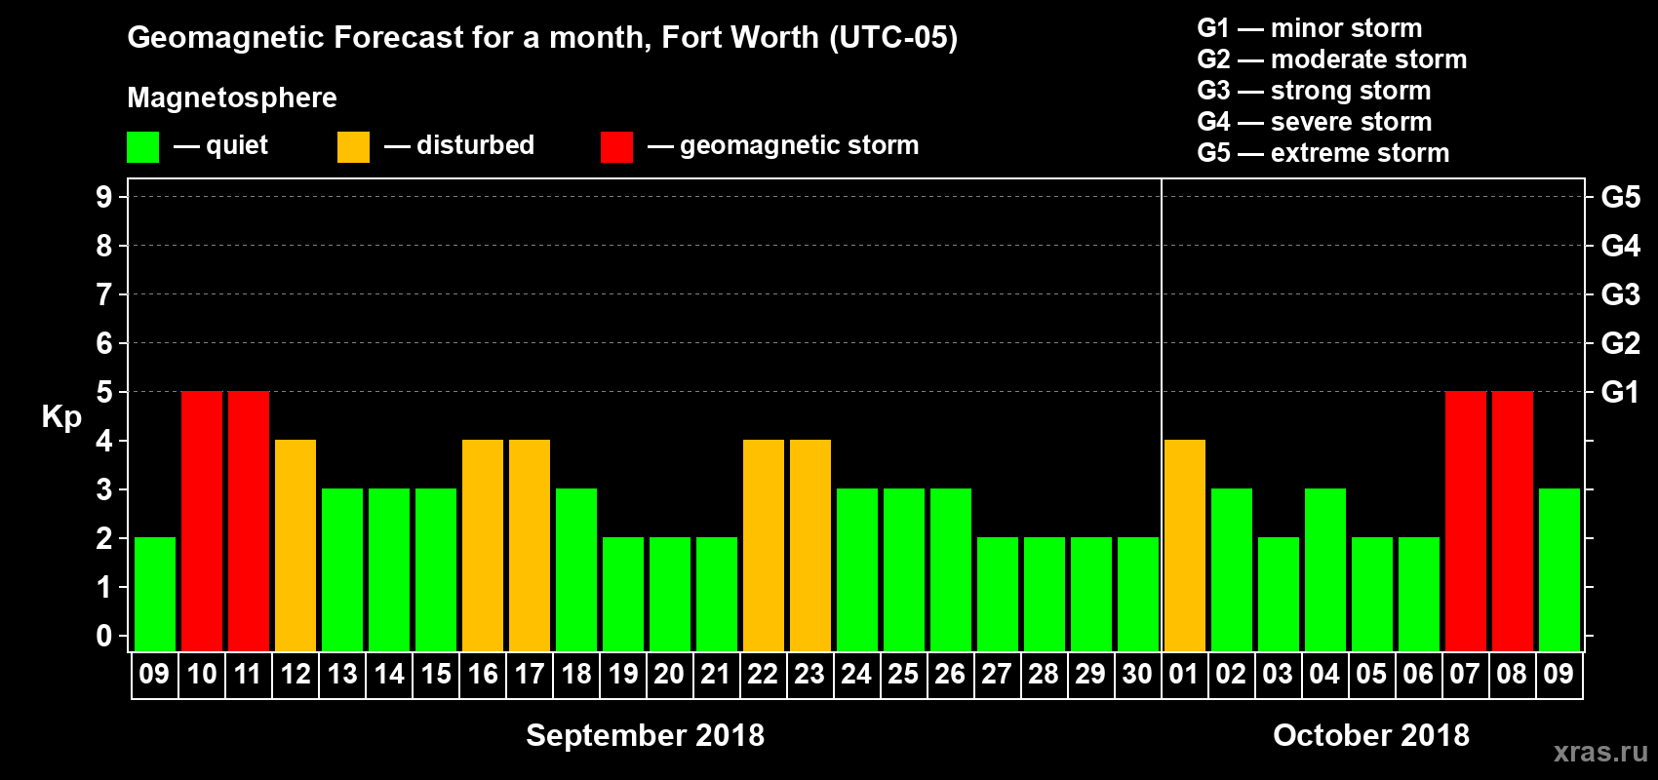The width and height of the screenshot is (1658, 780).
Task: Select the red bar for October 07
Action: (1466, 521)
